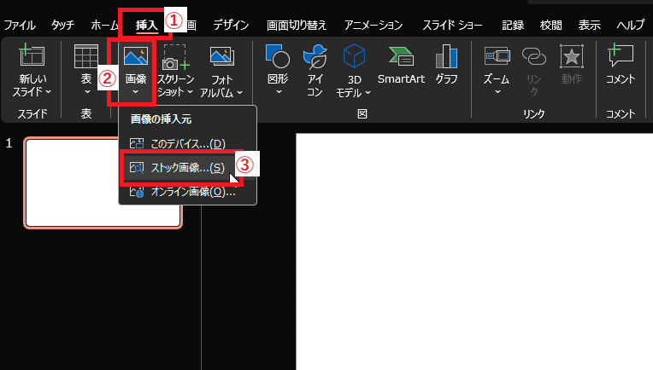
Task: Open the Table (表) insert icon
Action: click(x=85, y=57)
